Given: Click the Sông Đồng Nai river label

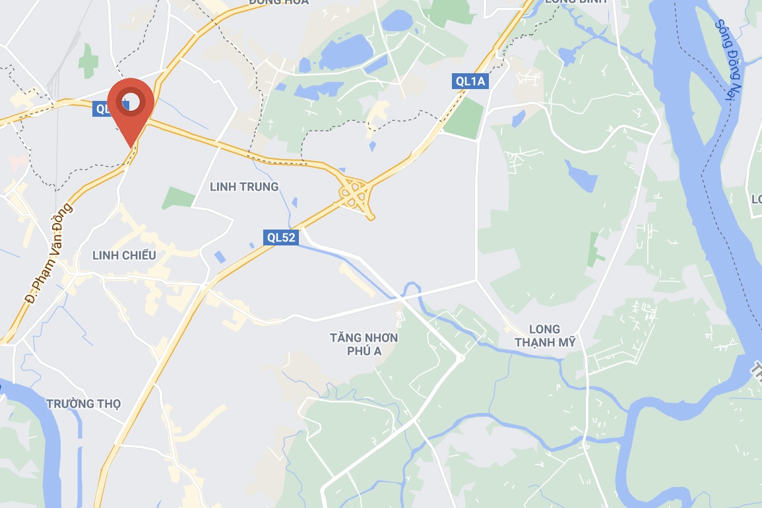Looking at the screenshot, I should click(x=730, y=59).
